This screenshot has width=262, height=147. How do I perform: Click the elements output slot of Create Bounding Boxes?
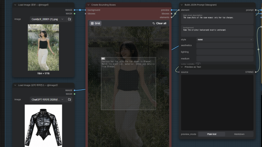(171, 17)
